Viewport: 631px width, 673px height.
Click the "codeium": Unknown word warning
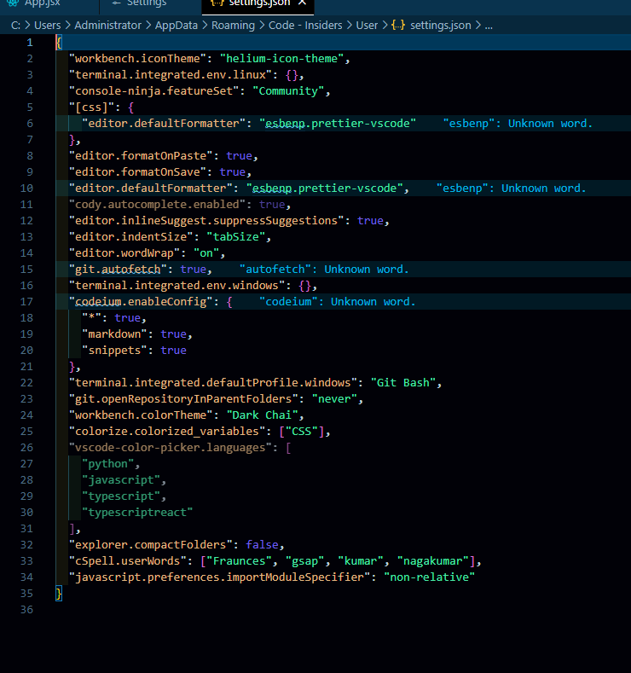(338, 302)
